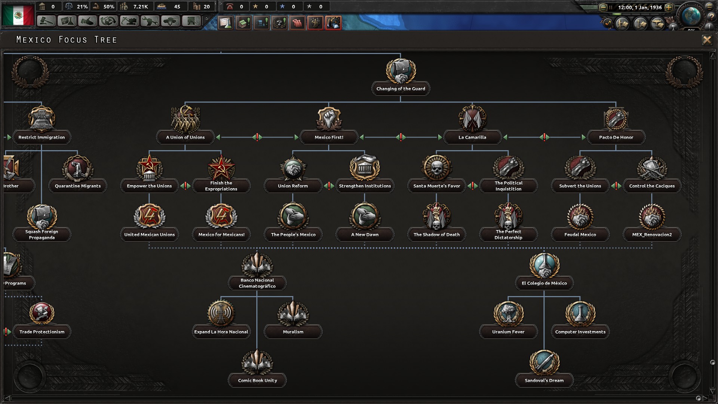The width and height of the screenshot is (718, 404).
Task: Click the Union Reform focus label
Action: coord(293,186)
